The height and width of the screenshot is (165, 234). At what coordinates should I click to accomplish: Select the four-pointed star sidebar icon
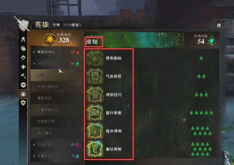point(23,67)
